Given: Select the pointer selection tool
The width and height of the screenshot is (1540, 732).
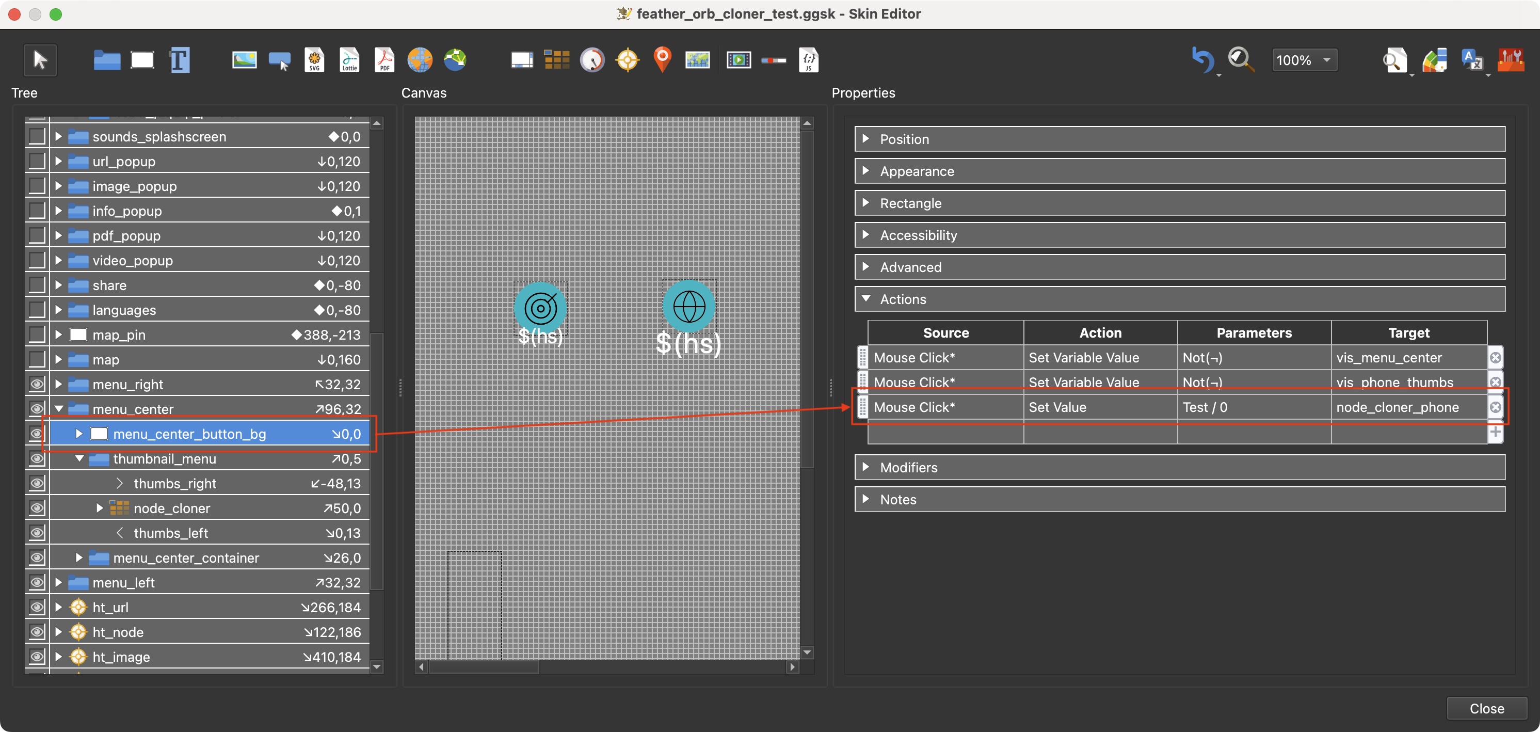Looking at the screenshot, I should pyautogui.click(x=40, y=60).
